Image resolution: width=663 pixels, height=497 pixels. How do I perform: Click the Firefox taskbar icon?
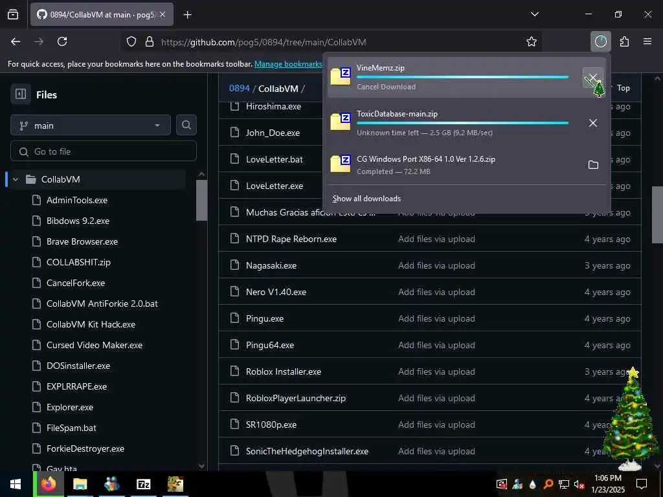point(48,484)
